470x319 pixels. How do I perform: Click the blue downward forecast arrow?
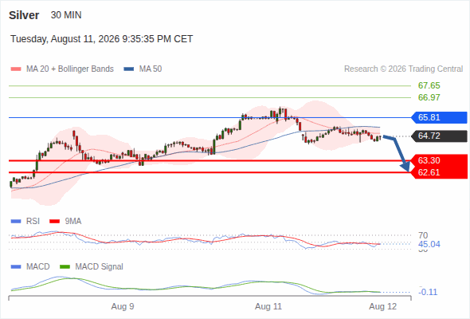(x=398, y=153)
